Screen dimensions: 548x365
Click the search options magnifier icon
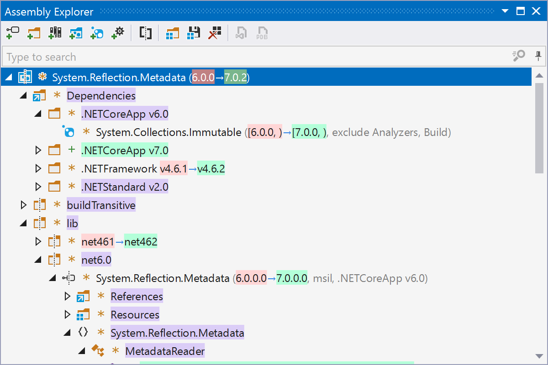click(518, 57)
